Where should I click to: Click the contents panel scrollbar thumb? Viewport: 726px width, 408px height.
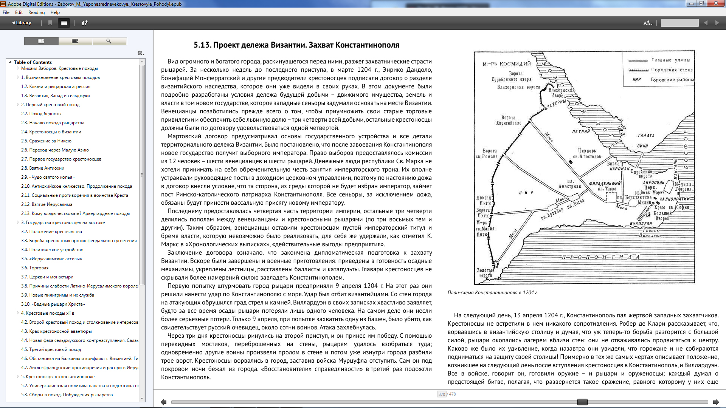coord(142,175)
